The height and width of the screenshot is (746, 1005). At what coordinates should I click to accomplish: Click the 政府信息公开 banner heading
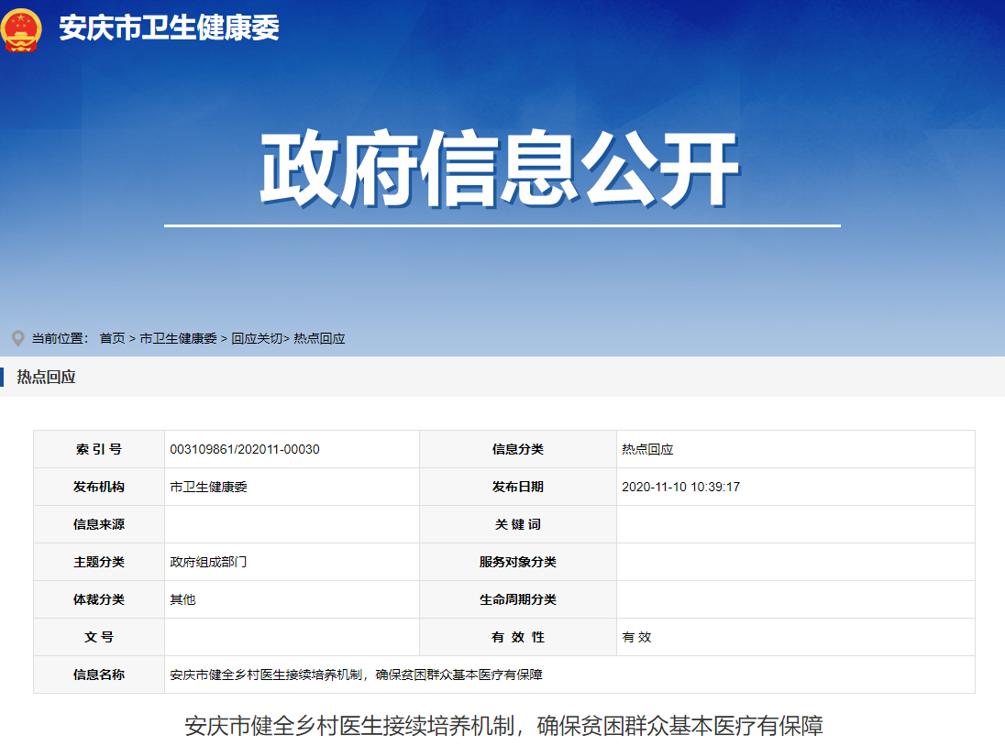[500, 169]
